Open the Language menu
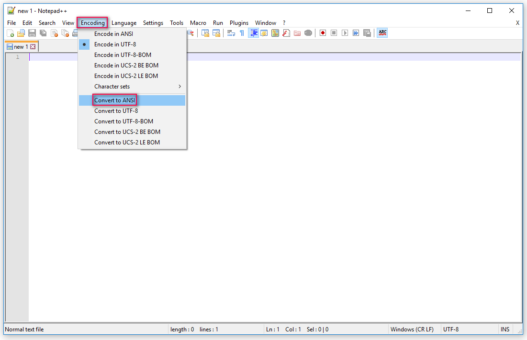This screenshot has width=527, height=340. 124,23
